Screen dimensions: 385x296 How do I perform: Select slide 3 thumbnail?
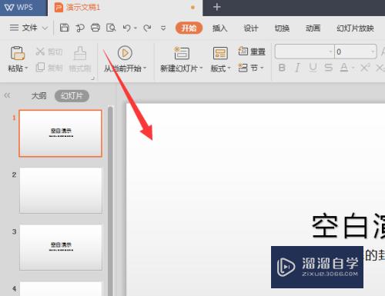[61, 248]
